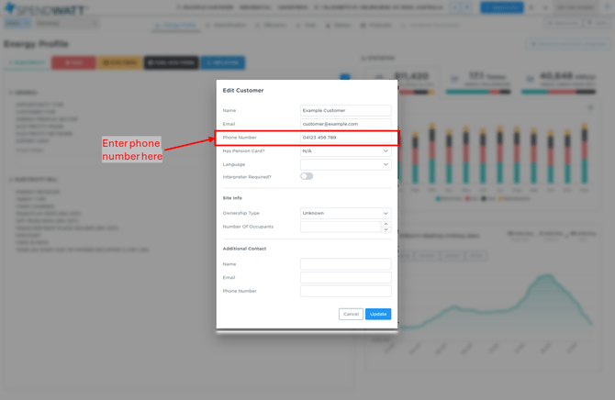Click the up arrow on Number Of Occupants

point(386,224)
